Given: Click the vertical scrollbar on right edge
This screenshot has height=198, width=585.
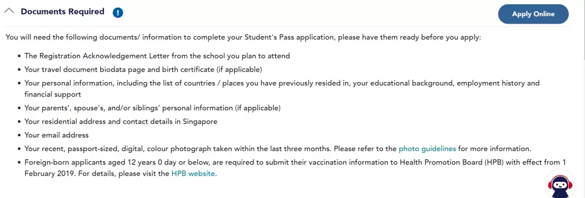Looking at the screenshot, I should (x=583, y=30).
